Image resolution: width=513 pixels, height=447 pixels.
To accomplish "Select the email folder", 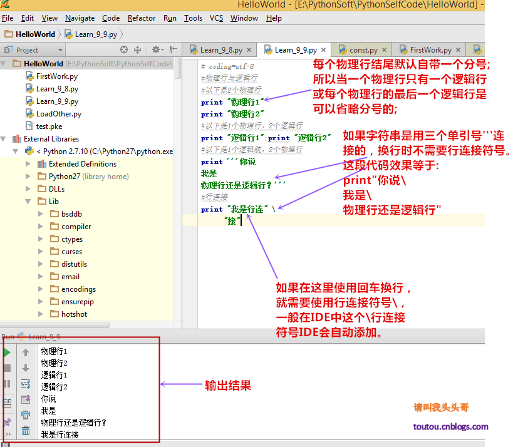I will (65, 277).
